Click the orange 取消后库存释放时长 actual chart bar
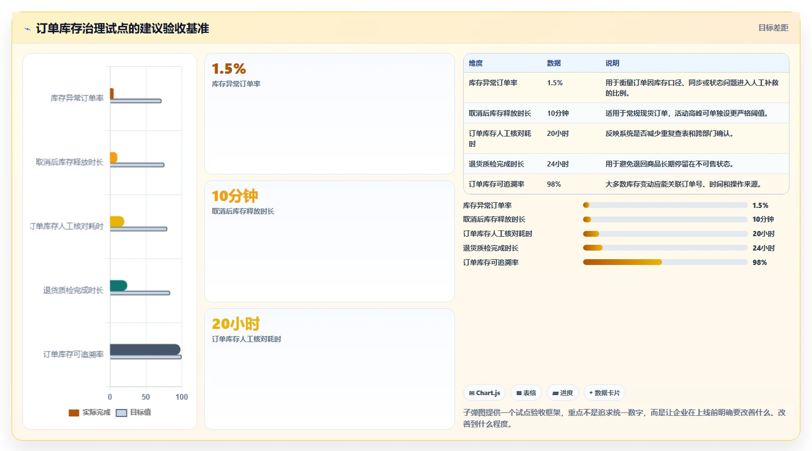Screen dimensions: 812x451 pyautogui.click(x=114, y=158)
